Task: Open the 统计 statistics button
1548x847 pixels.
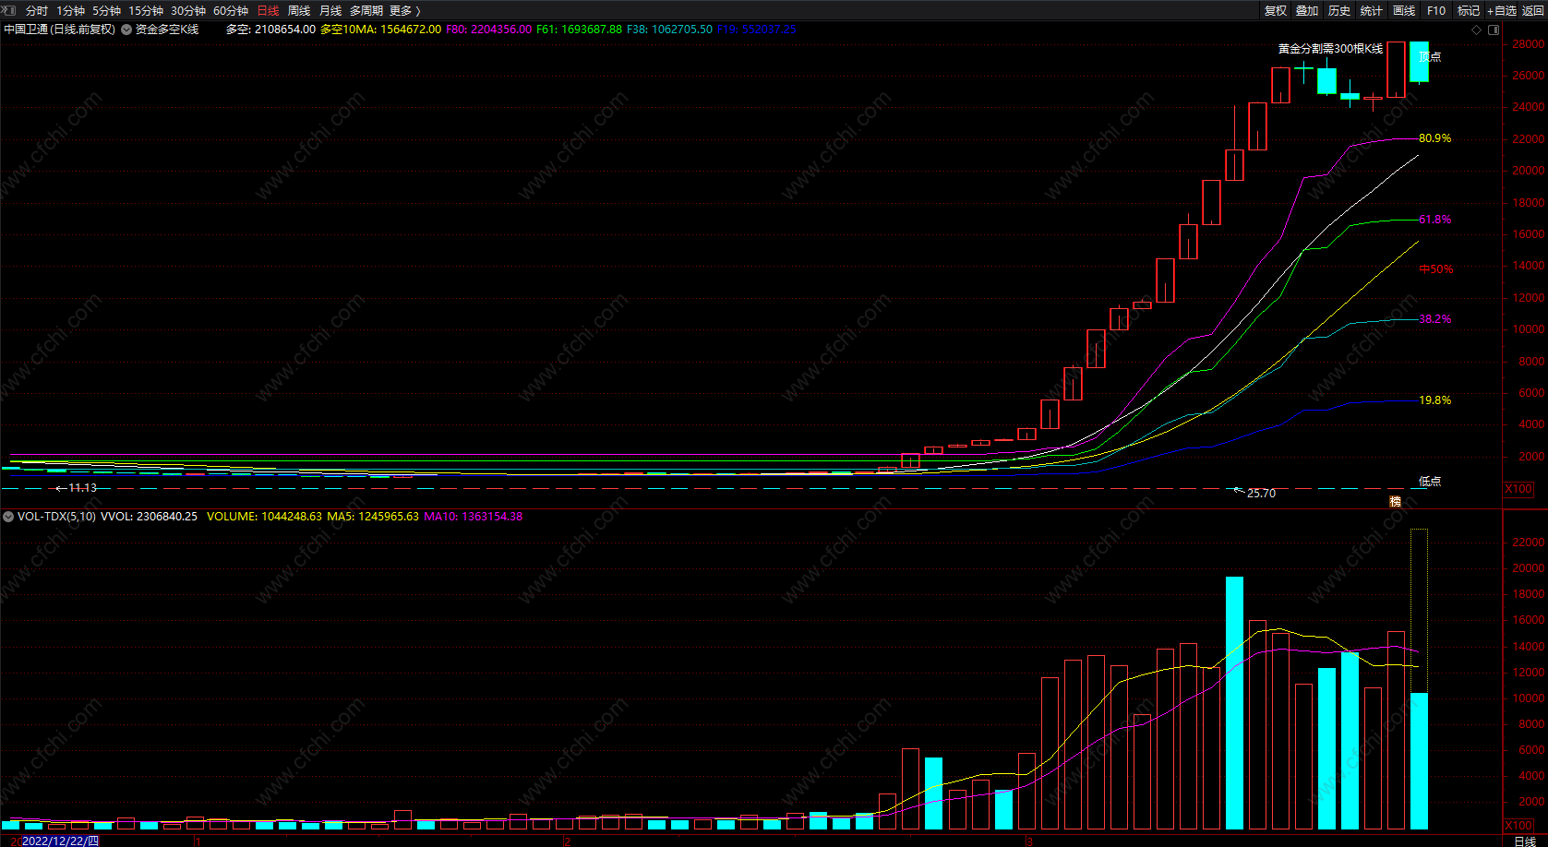Action: tap(1372, 11)
